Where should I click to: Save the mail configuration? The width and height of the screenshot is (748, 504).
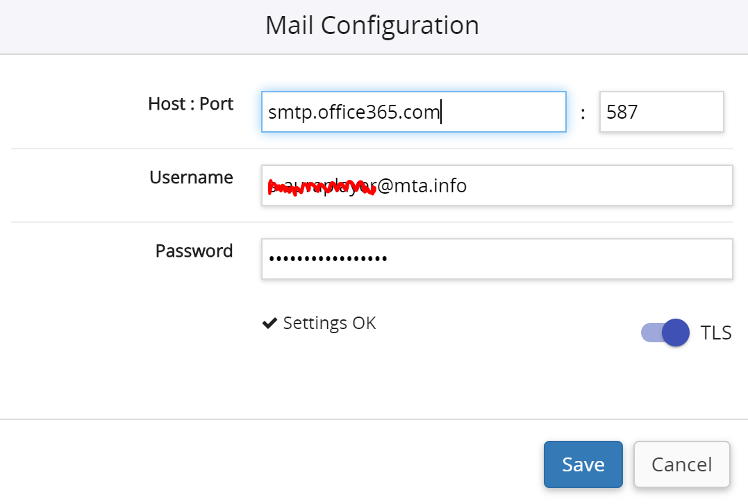click(x=583, y=464)
